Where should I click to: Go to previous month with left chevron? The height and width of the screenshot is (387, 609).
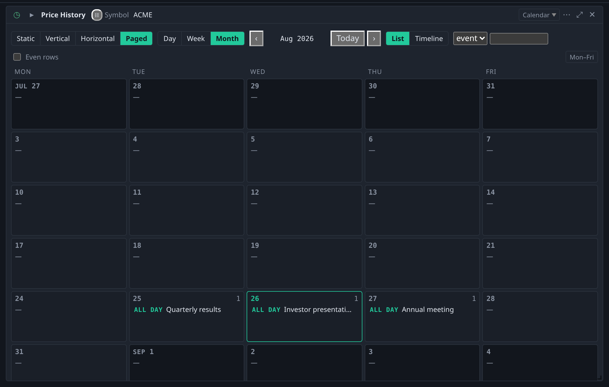pyautogui.click(x=256, y=38)
